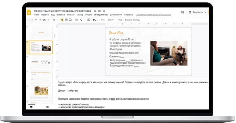The image size is (236, 123).
Task: Open the last edit history link
Action: coord(153,15)
